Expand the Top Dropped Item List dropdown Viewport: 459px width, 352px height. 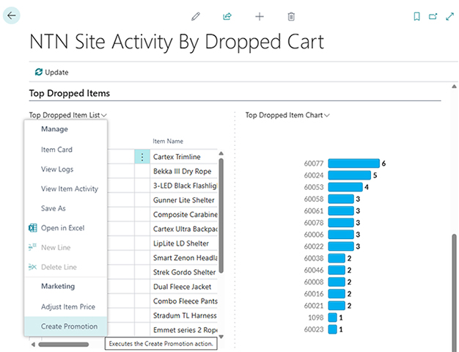[68, 115]
